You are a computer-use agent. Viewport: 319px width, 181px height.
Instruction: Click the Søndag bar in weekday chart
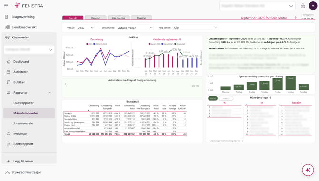click(303, 87)
